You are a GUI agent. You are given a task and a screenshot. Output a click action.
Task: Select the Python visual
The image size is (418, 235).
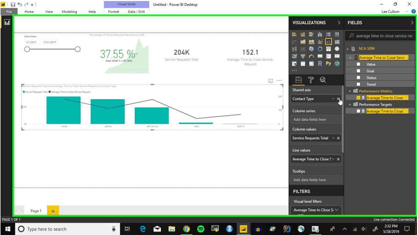click(x=328, y=63)
